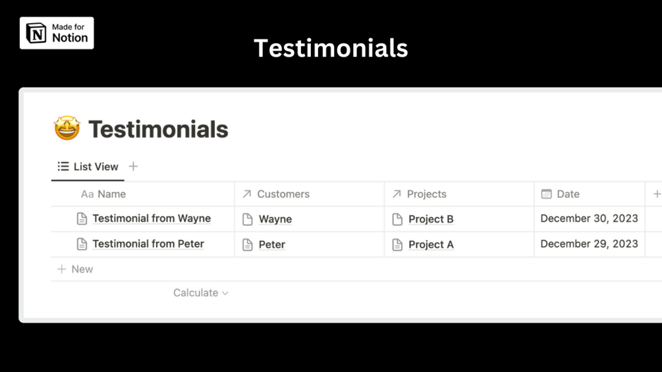Click the December 30, 2023 date cell
662x372 pixels.
589,219
